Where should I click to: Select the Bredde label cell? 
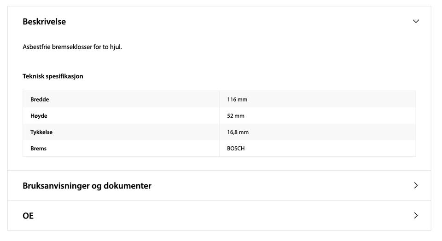[x=40, y=99]
